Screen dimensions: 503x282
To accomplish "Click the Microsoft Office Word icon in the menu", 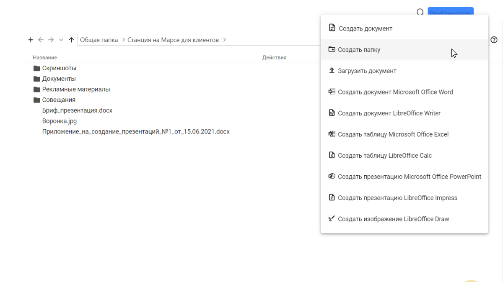I will coord(332,92).
